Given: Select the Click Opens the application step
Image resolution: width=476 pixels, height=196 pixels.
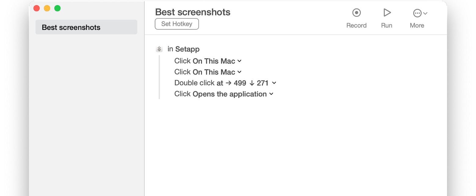Looking at the screenshot, I should [x=220, y=94].
